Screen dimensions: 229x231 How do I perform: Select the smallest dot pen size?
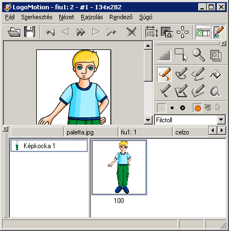pyautogui.click(x=161, y=108)
